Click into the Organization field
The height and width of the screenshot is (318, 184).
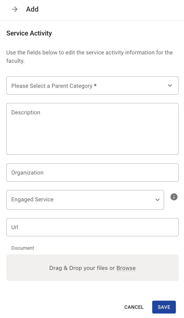[92, 173]
